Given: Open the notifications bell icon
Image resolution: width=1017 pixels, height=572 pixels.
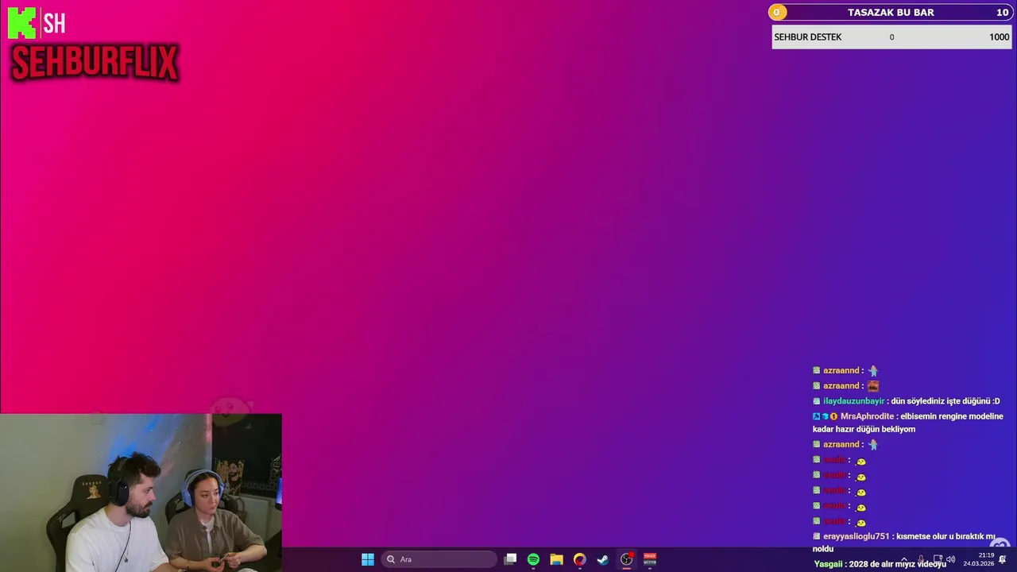Looking at the screenshot, I should [1003, 560].
